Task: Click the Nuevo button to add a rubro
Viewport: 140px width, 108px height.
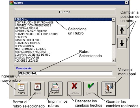Action: [21, 89]
